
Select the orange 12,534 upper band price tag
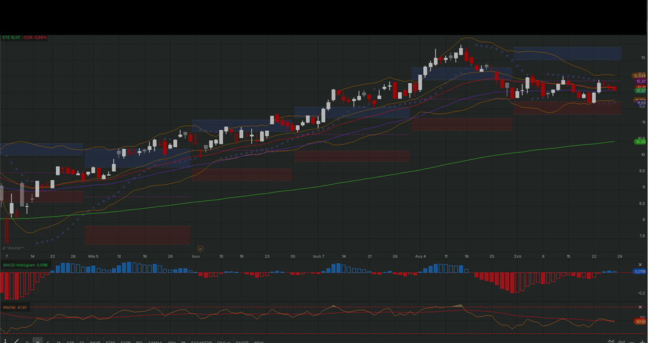639,76
